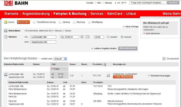Click the date up/down stepper
181x107 pixels.
pos(82,37)
